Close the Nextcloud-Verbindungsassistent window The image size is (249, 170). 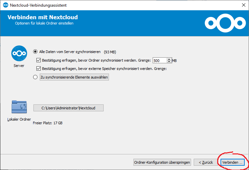[244, 5]
